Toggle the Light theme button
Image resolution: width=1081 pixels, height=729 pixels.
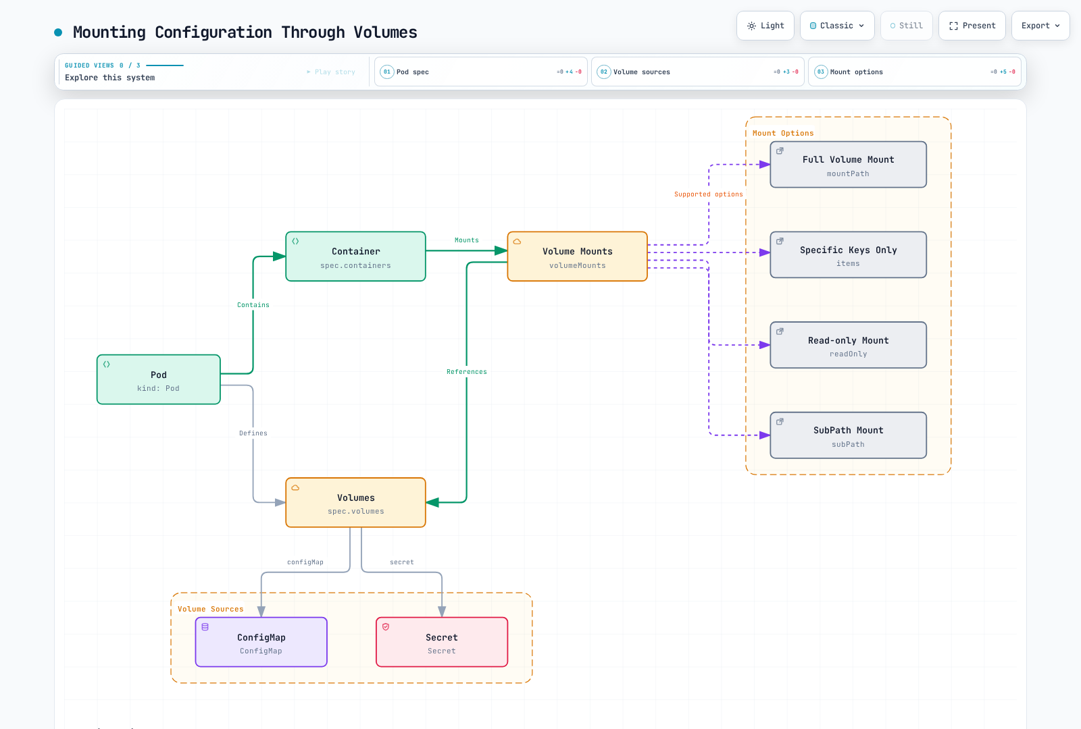(x=765, y=26)
